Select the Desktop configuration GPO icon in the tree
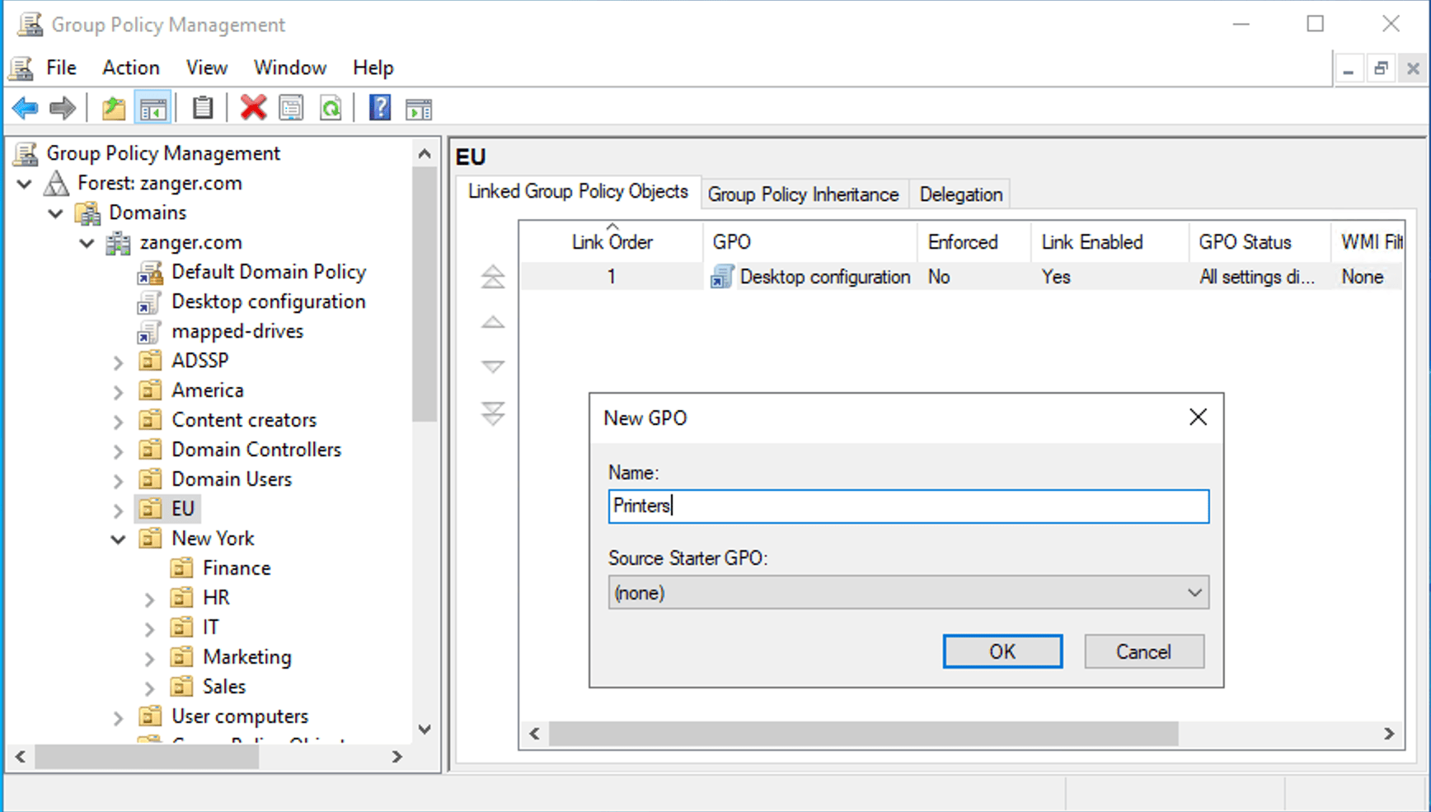This screenshot has height=812, width=1431. [x=148, y=301]
